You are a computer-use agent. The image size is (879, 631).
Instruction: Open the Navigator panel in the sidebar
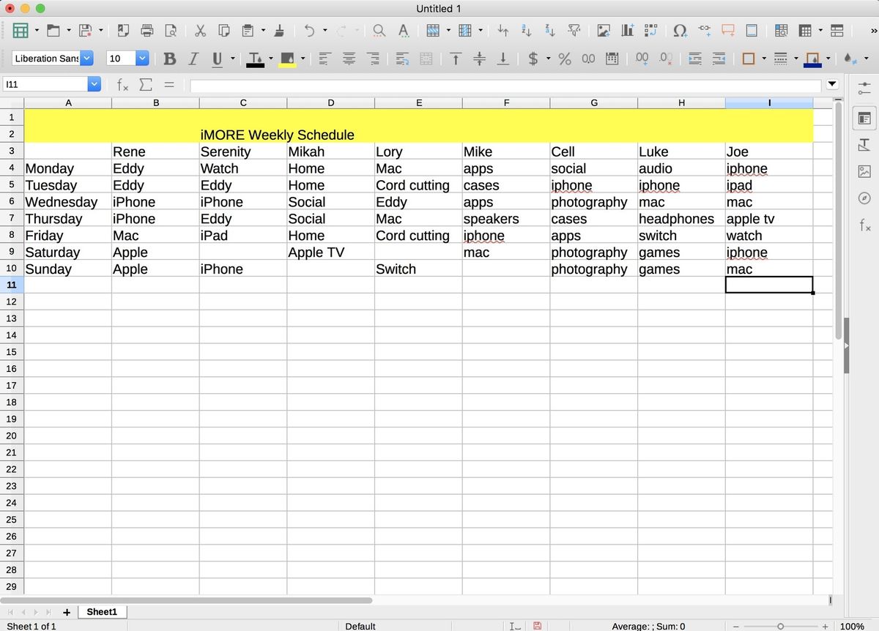pyautogui.click(x=864, y=198)
